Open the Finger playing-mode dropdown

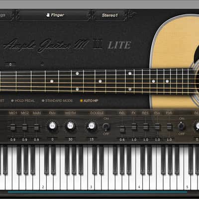(54, 15)
